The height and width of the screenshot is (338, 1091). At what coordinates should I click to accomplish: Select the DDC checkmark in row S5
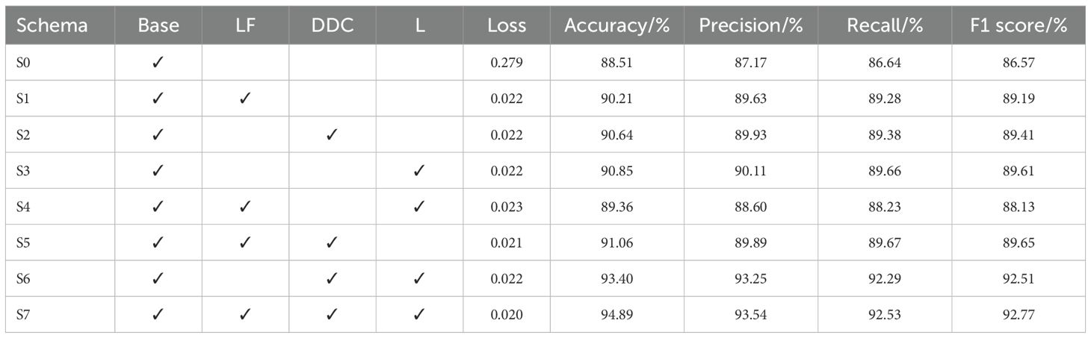point(332,242)
